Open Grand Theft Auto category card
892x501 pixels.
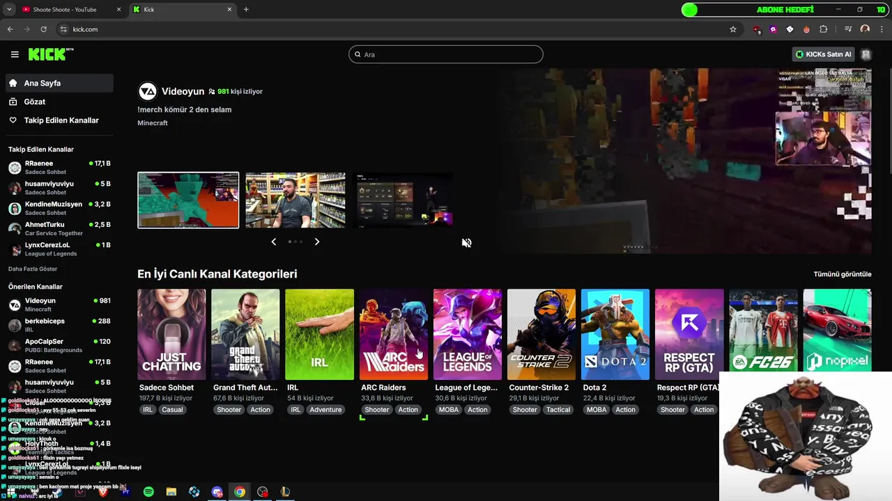coord(245,335)
